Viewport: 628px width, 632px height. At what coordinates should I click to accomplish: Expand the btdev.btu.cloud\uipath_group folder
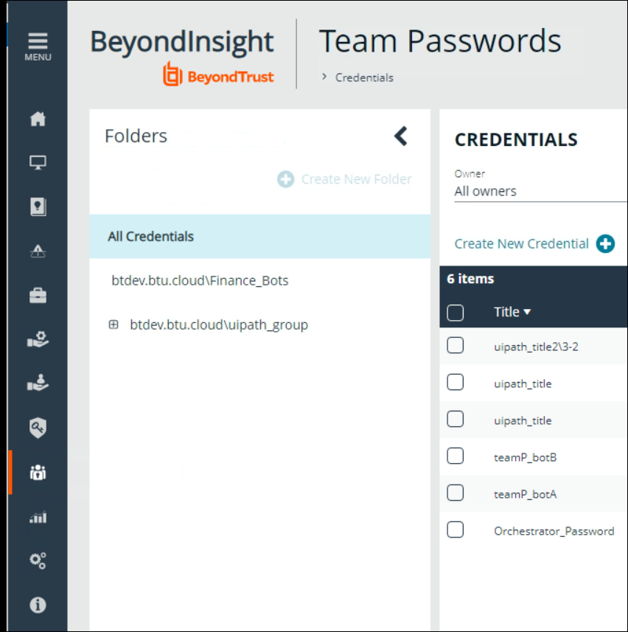tap(114, 324)
